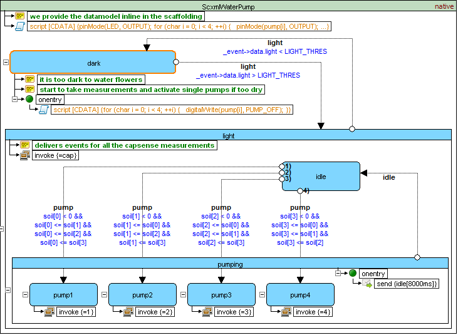458x335 pixels.
Task: Click the pumping state header bar
Action: coord(231,264)
